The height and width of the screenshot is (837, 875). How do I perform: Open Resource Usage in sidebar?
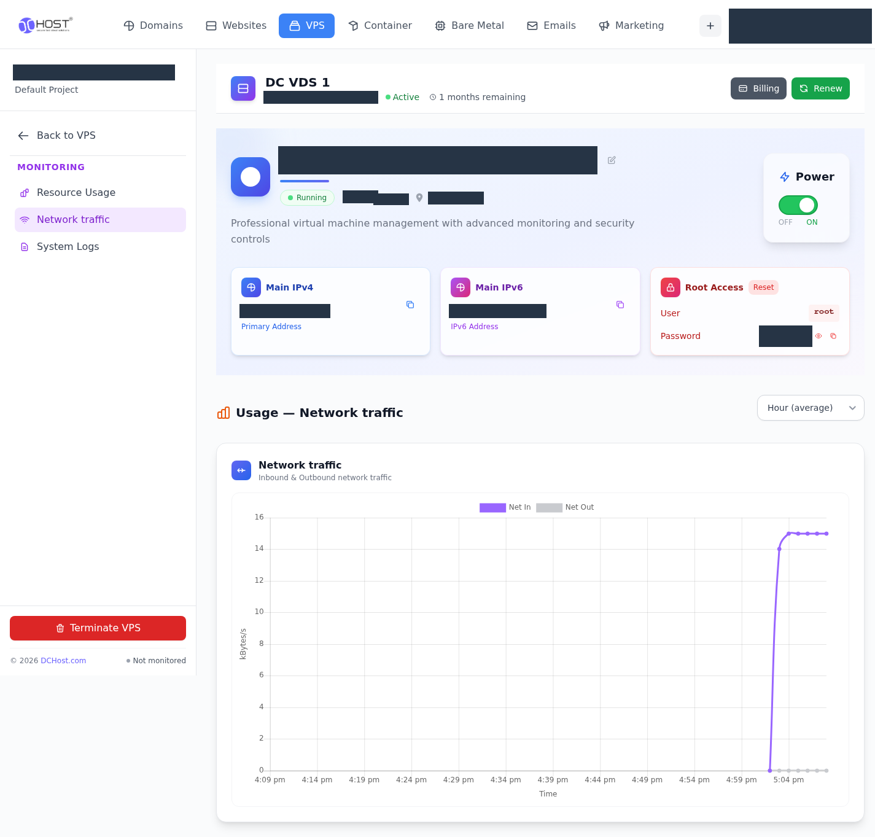(100, 193)
